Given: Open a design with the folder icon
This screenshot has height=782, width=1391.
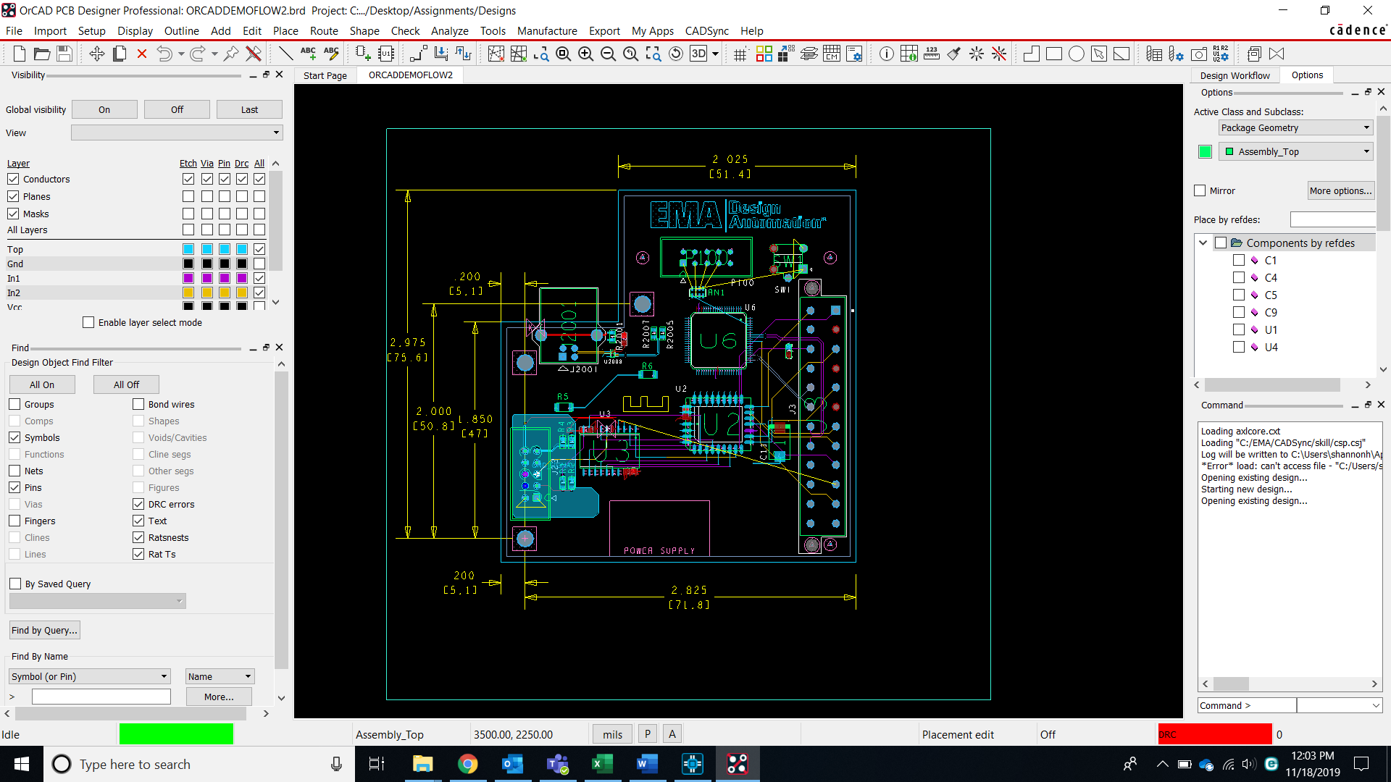Looking at the screenshot, I should point(42,54).
